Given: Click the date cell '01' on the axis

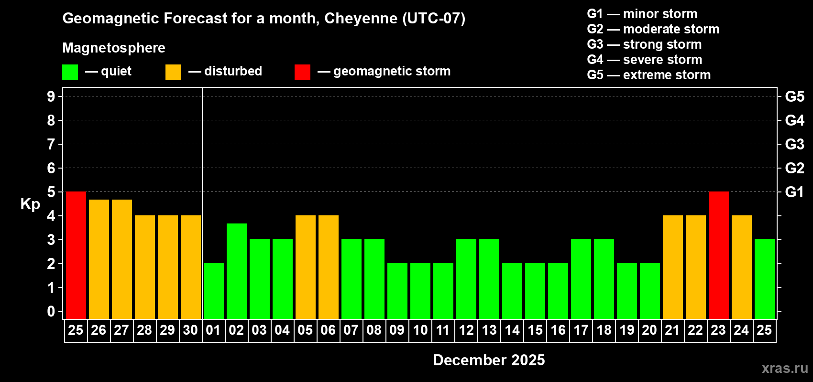Looking at the screenshot, I should 214,330.
